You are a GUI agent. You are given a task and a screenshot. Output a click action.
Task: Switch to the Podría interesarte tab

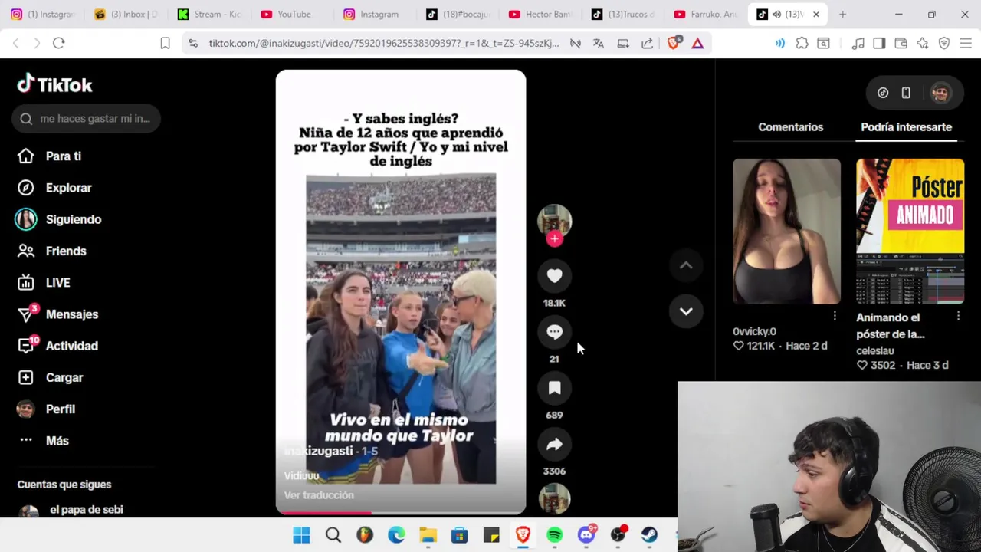coord(906,127)
